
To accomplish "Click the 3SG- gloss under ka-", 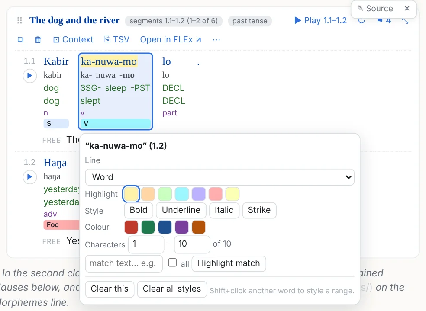I will pos(91,88).
